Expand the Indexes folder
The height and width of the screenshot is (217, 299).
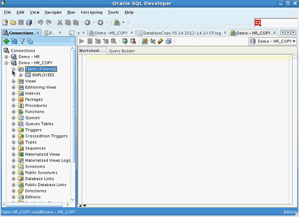(x=13, y=93)
